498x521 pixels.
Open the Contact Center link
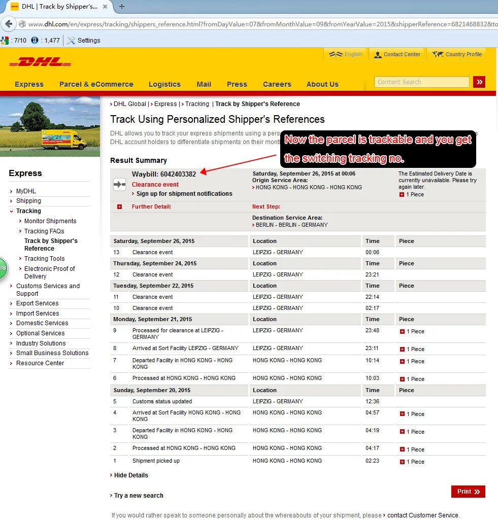tap(397, 54)
